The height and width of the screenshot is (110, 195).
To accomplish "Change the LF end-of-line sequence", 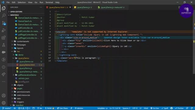I will click(x=140, y=108).
